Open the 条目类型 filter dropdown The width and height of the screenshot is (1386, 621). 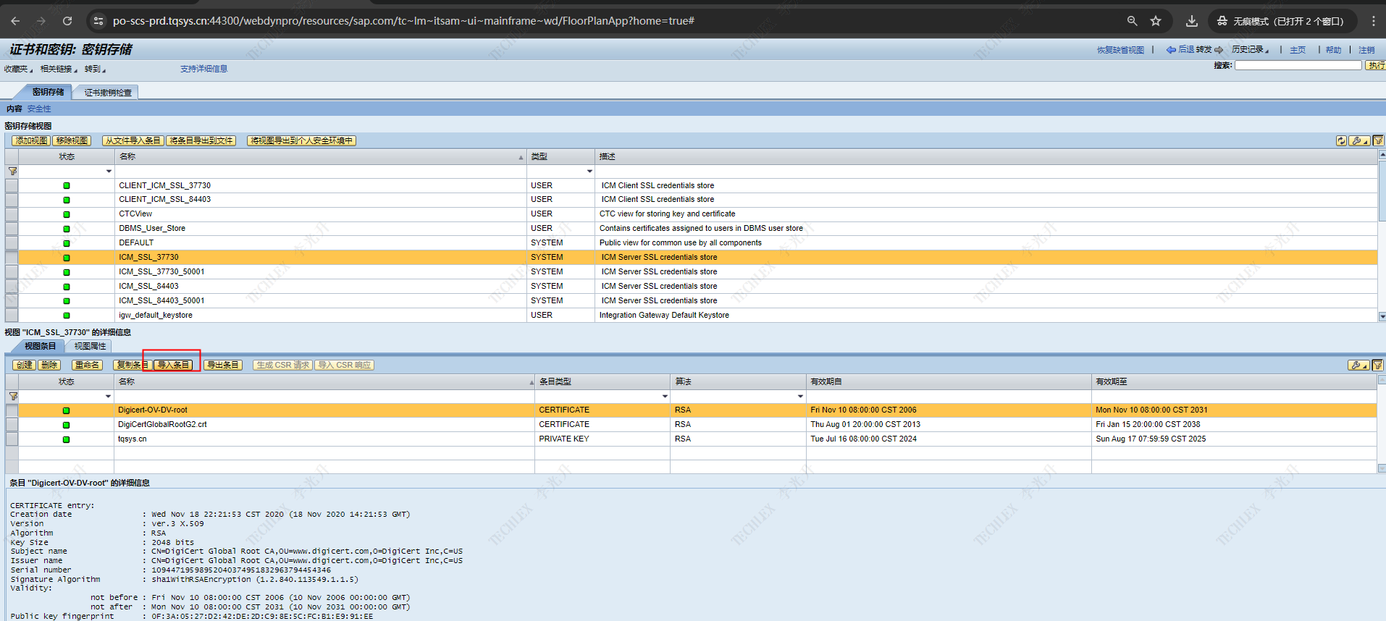[665, 397]
